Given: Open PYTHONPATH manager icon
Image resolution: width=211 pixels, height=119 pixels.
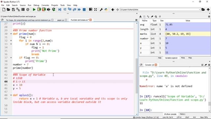Looking at the screenshot, I should point(106,10).
